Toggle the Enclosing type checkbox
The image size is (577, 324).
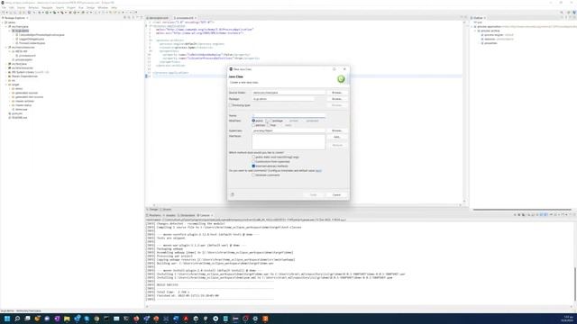point(231,105)
